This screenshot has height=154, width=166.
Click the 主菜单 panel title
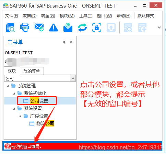point(15,42)
